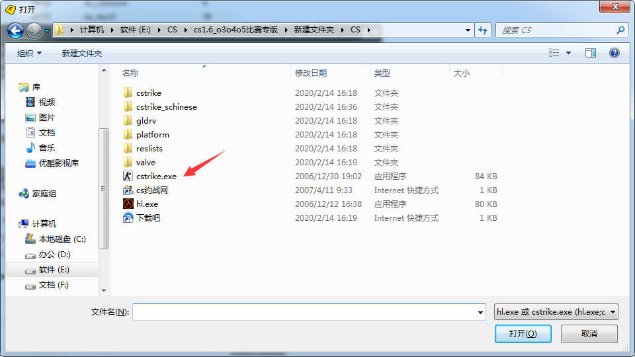Select the cs约战网 shortcut icon
The width and height of the screenshot is (635, 357).
click(128, 190)
